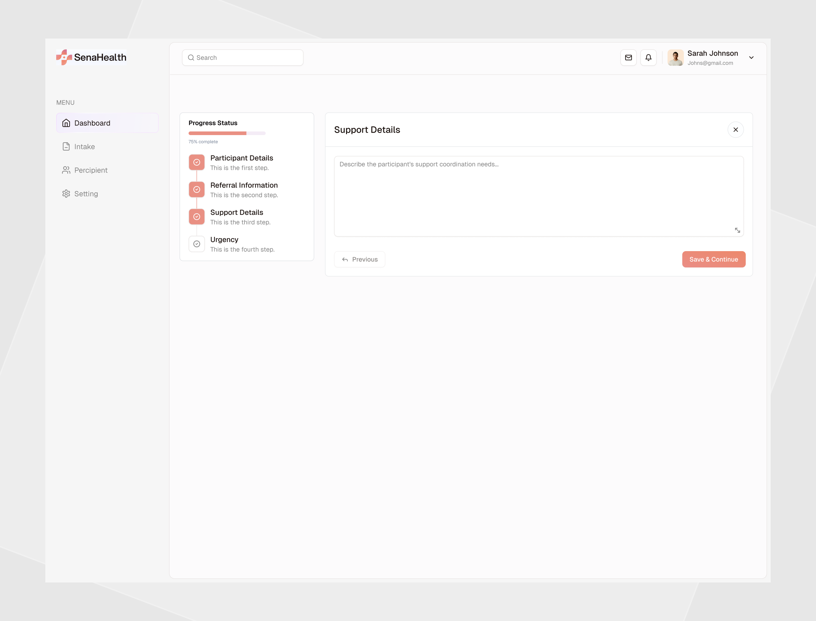816x621 pixels.
Task: Click the 75% complete progress bar
Action: pyautogui.click(x=227, y=133)
